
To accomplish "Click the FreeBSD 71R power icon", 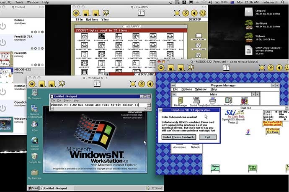I will click(x=3, y=43).
